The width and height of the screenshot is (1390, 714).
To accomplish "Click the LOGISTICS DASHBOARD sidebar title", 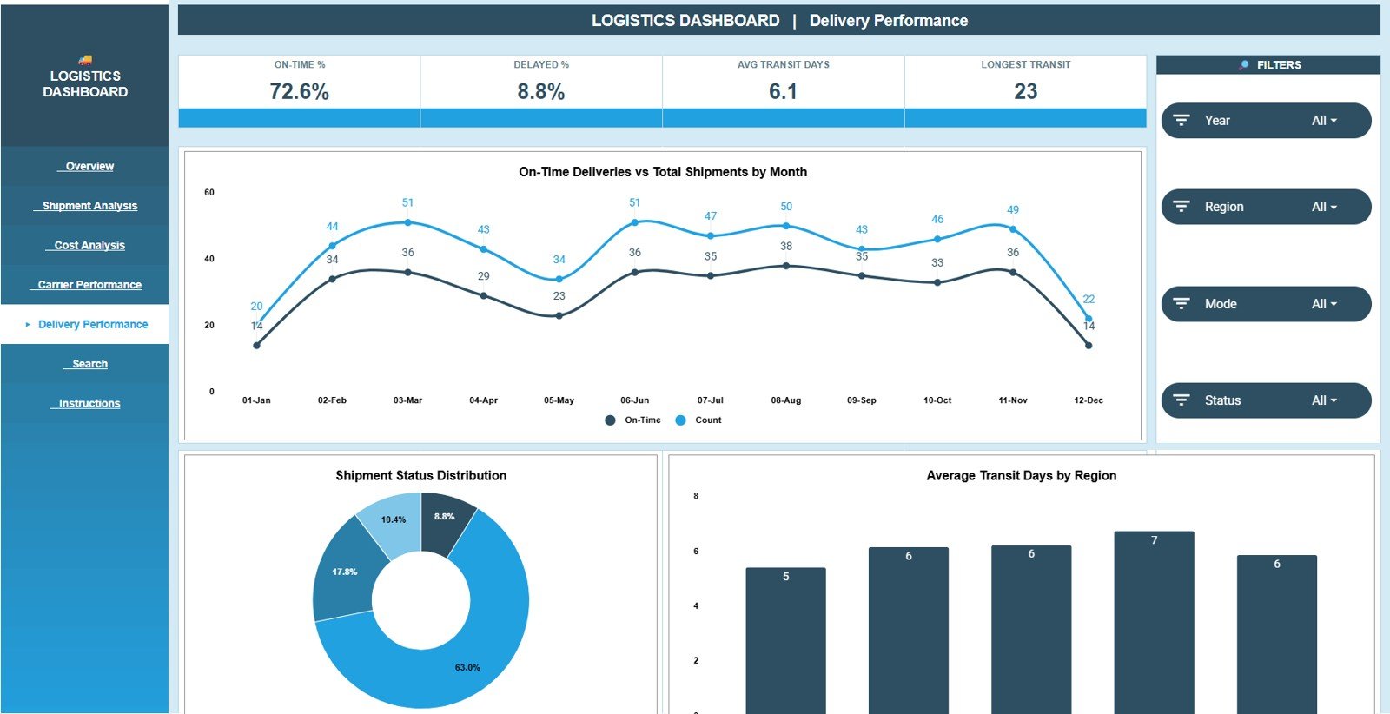I will tap(85, 84).
